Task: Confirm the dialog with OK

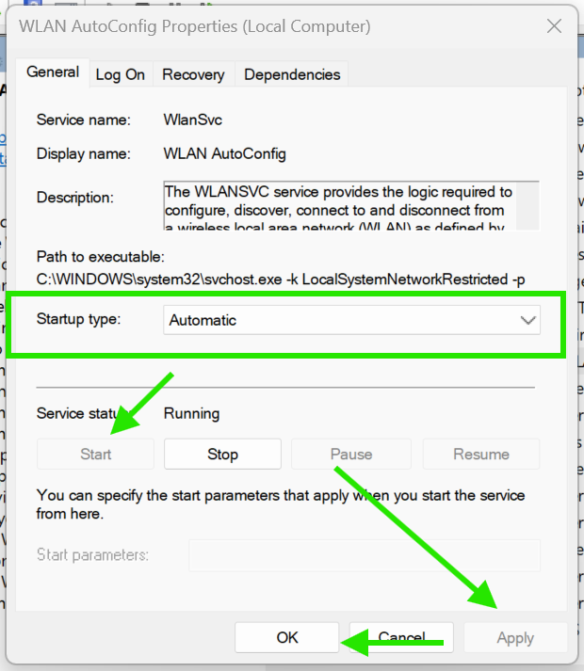Action: coord(287,638)
